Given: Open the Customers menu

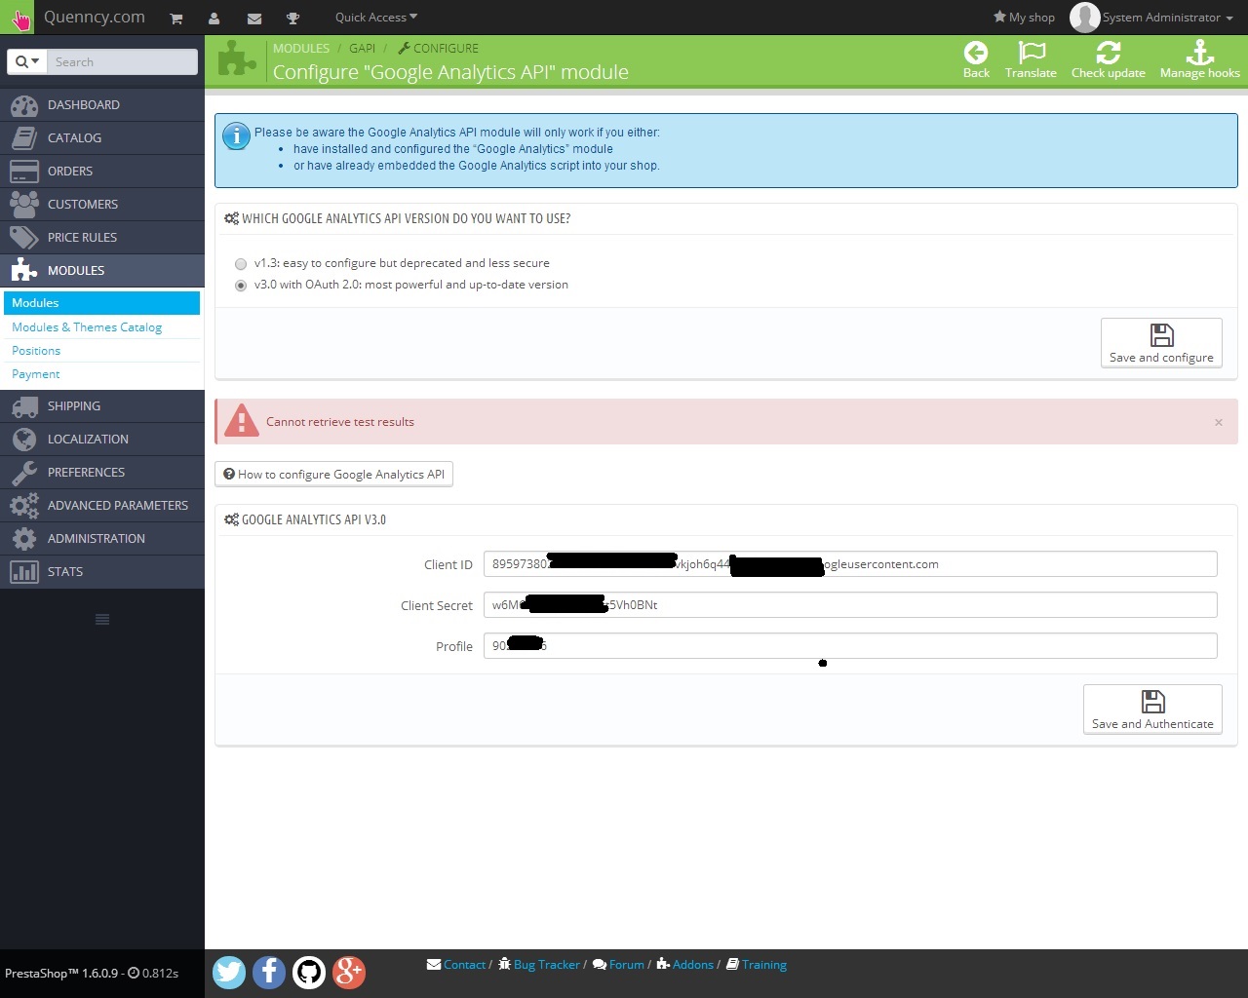Looking at the screenshot, I should click(x=102, y=204).
